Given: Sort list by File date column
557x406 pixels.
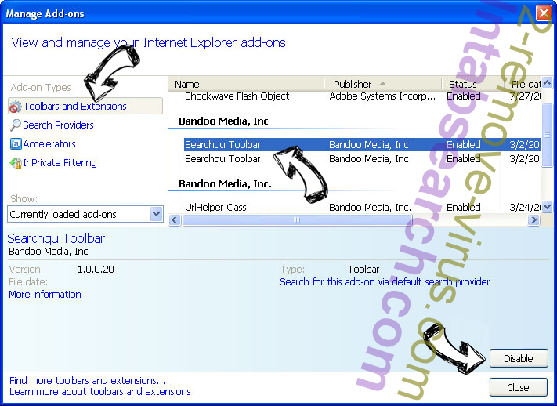Looking at the screenshot, I should [523, 85].
